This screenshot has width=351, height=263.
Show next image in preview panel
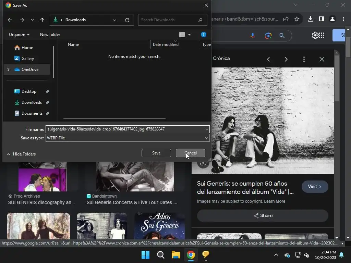286,59
